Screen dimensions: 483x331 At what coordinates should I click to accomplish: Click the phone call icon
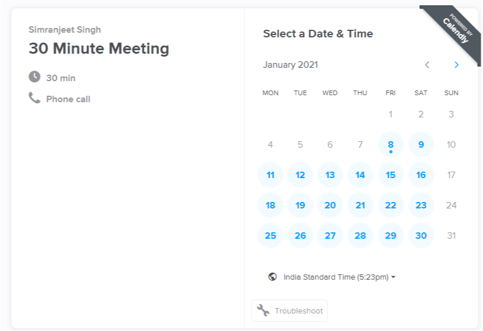pyautogui.click(x=34, y=98)
